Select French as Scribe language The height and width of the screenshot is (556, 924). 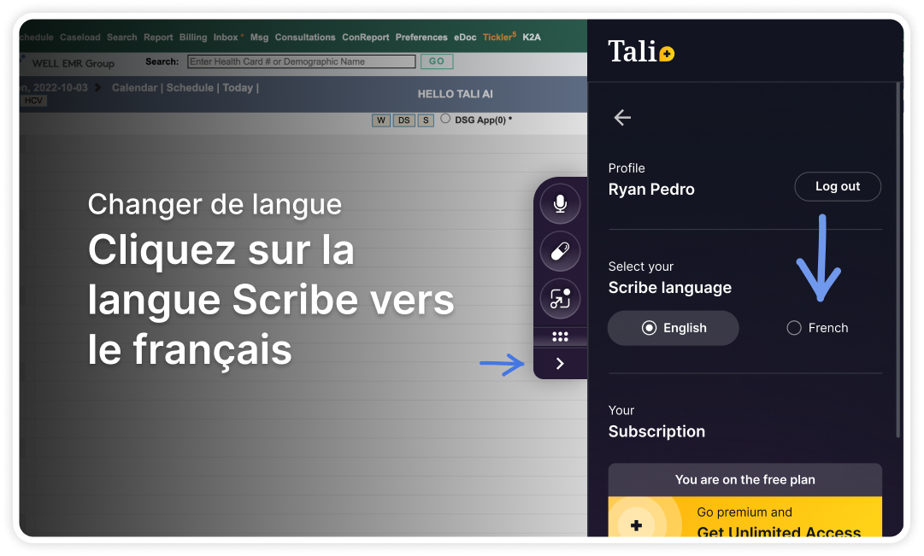[817, 328]
